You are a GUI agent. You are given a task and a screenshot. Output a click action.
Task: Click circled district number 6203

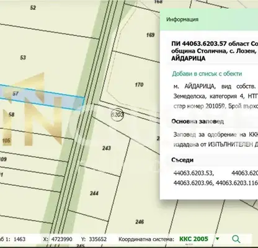117,114
